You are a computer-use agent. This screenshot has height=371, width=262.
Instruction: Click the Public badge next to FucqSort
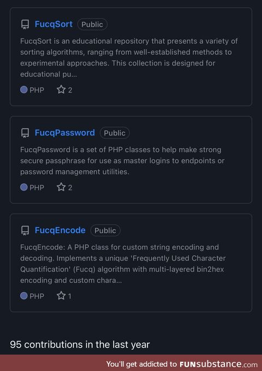(92, 25)
